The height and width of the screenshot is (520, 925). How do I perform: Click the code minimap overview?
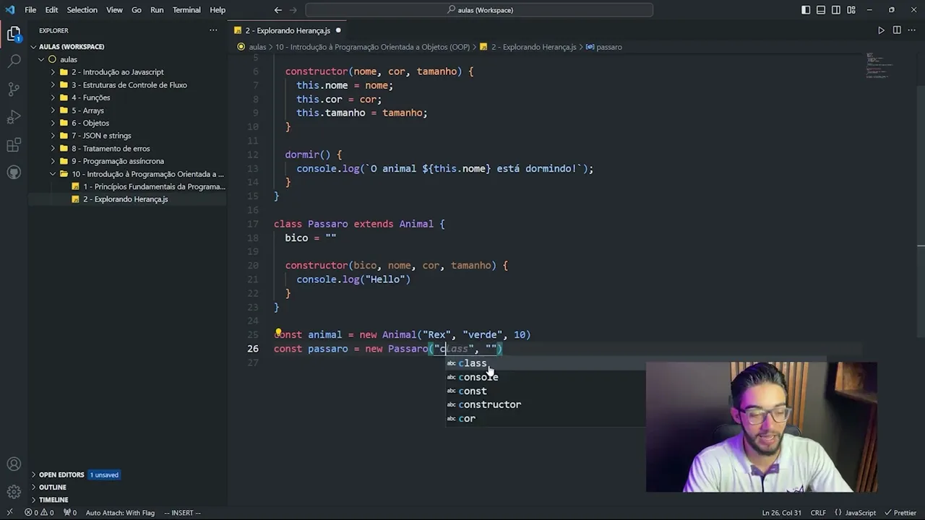point(880,65)
